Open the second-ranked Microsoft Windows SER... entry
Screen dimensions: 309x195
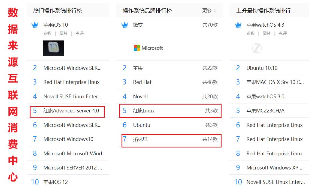tap(72, 68)
